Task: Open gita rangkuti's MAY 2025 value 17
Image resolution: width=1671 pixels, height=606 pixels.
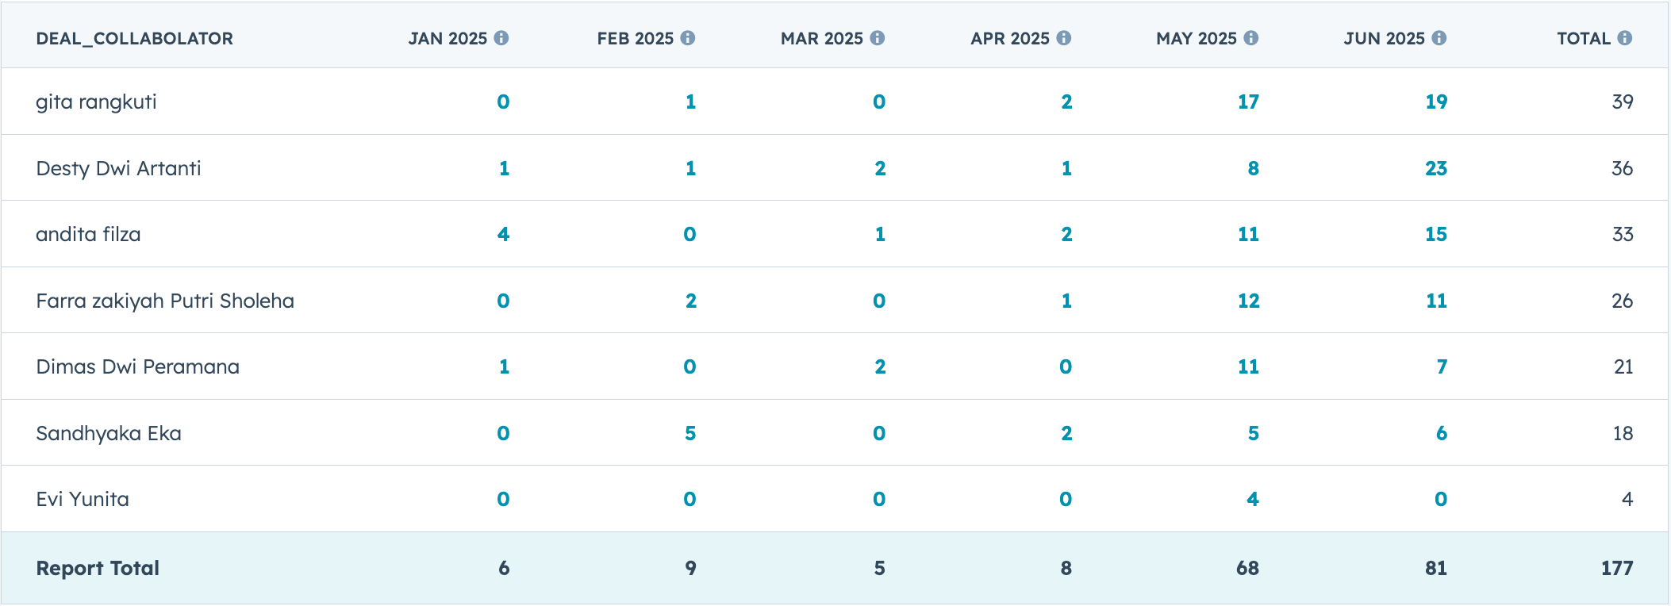Action: click(1248, 102)
